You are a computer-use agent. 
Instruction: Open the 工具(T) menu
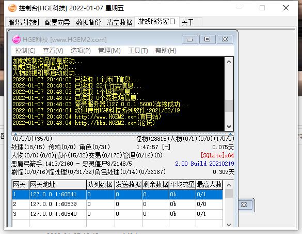(x=138, y=51)
